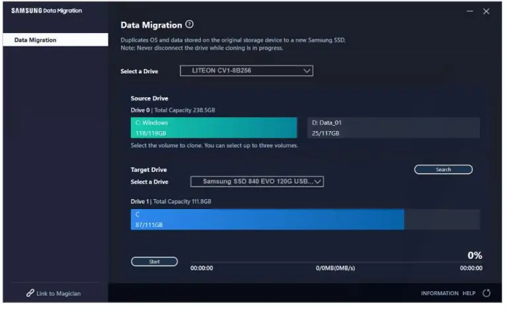Click the Drive 0 Total Capacity 238.5GB text
Screen dimensions: 507x309
(x=173, y=110)
